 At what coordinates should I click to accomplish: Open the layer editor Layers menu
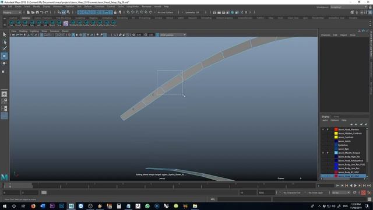(x=325, y=120)
